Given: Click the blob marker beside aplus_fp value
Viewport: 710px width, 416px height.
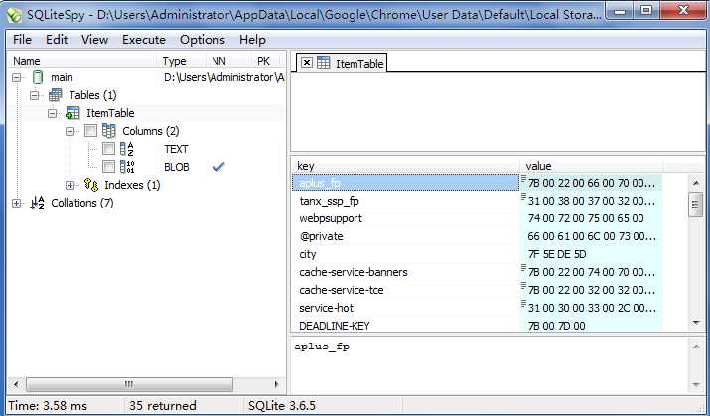Looking at the screenshot, I should click(523, 179).
